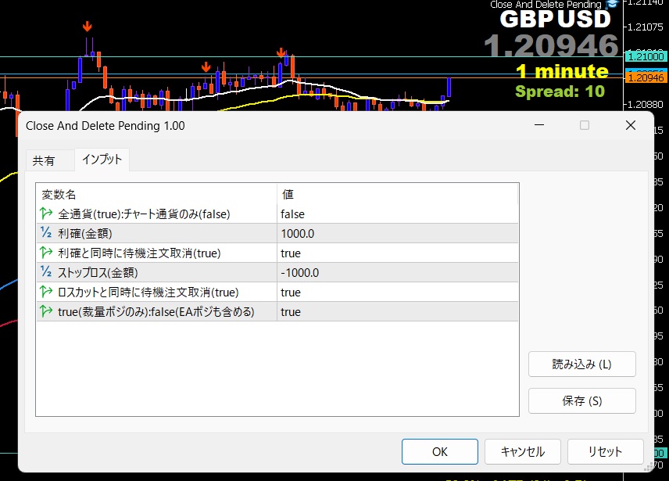Select the 利確(金額) variable name
The height and width of the screenshot is (481, 669).
coord(85,233)
